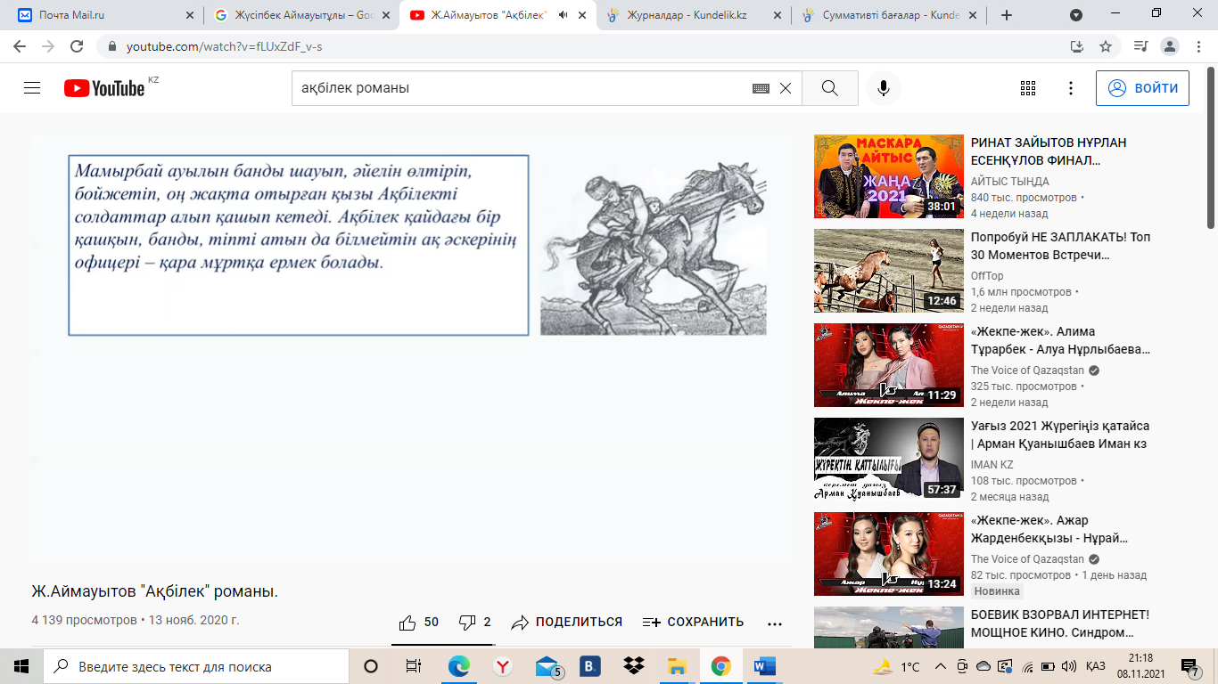Viewport: 1218px width, 684px height.
Task: Switch to Журналдар - Kundelik.kz tab
Action: (694, 15)
